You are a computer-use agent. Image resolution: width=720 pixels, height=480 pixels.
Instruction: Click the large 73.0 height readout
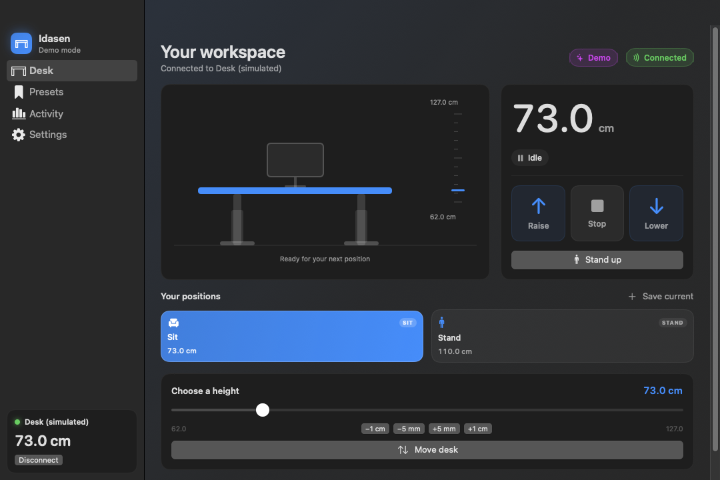[553, 119]
